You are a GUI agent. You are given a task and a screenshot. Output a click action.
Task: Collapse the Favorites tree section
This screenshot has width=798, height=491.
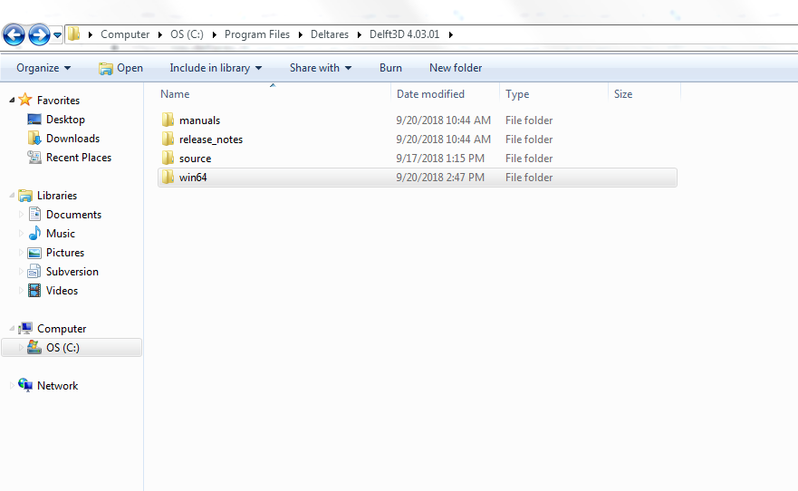(12, 101)
